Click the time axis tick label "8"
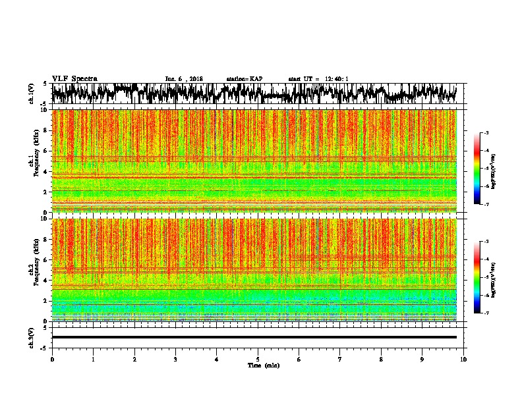This screenshot has width=522, height=403. click(x=381, y=360)
